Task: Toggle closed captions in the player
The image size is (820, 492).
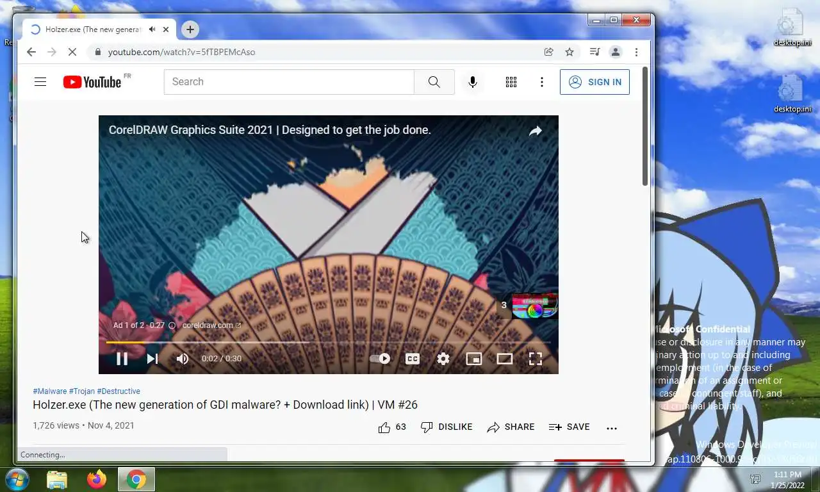Action: (x=413, y=359)
